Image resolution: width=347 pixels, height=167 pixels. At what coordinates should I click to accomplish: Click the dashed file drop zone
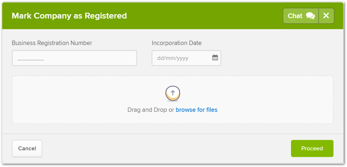point(173,99)
